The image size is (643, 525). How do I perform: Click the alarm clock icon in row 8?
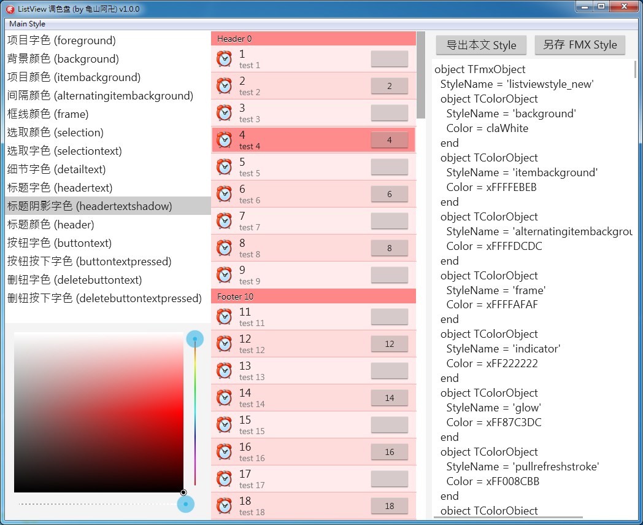coord(225,248)
